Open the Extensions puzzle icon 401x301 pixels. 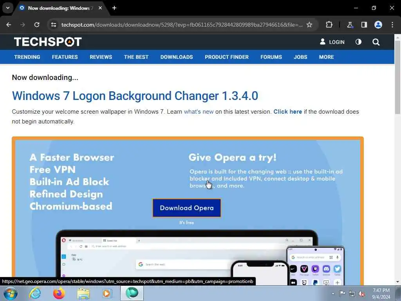(x=329, y=25)
